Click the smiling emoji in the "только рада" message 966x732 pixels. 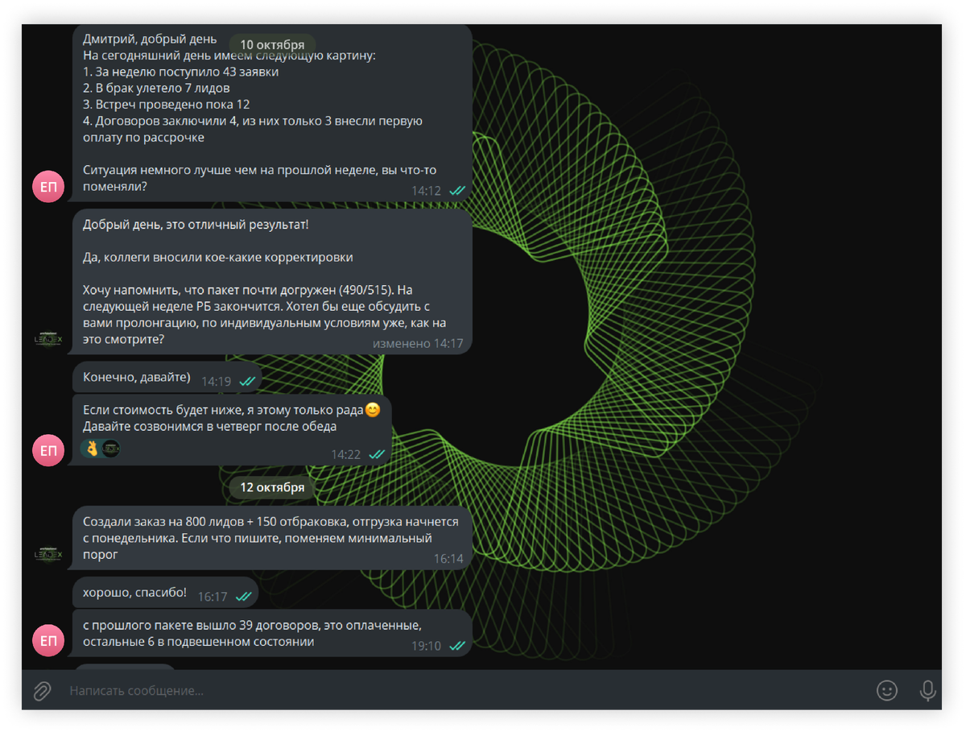pyautogui.click(x=373, y=410)
